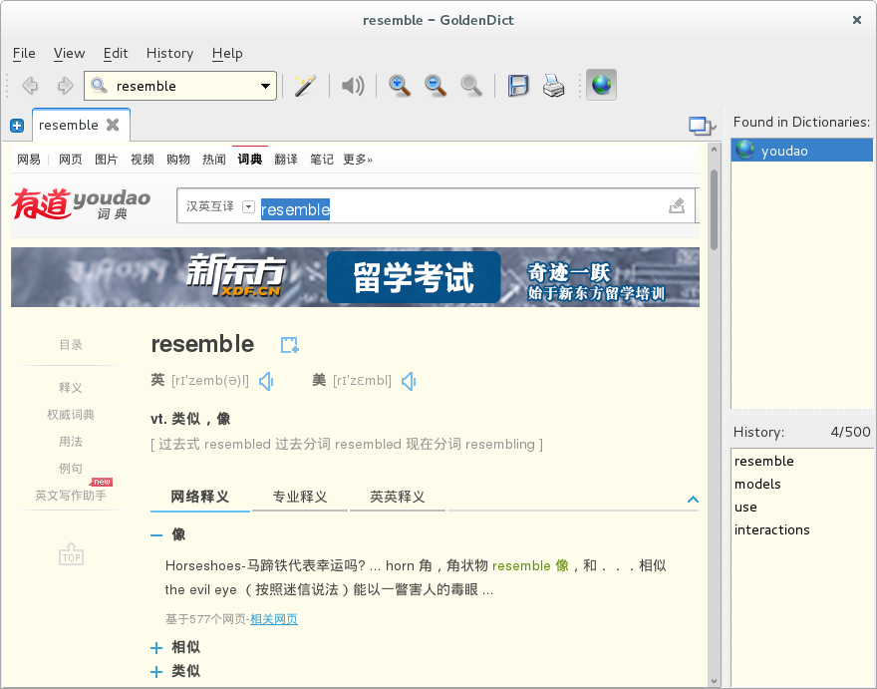Click the 网易 link in top bar

tap(29, 160)
